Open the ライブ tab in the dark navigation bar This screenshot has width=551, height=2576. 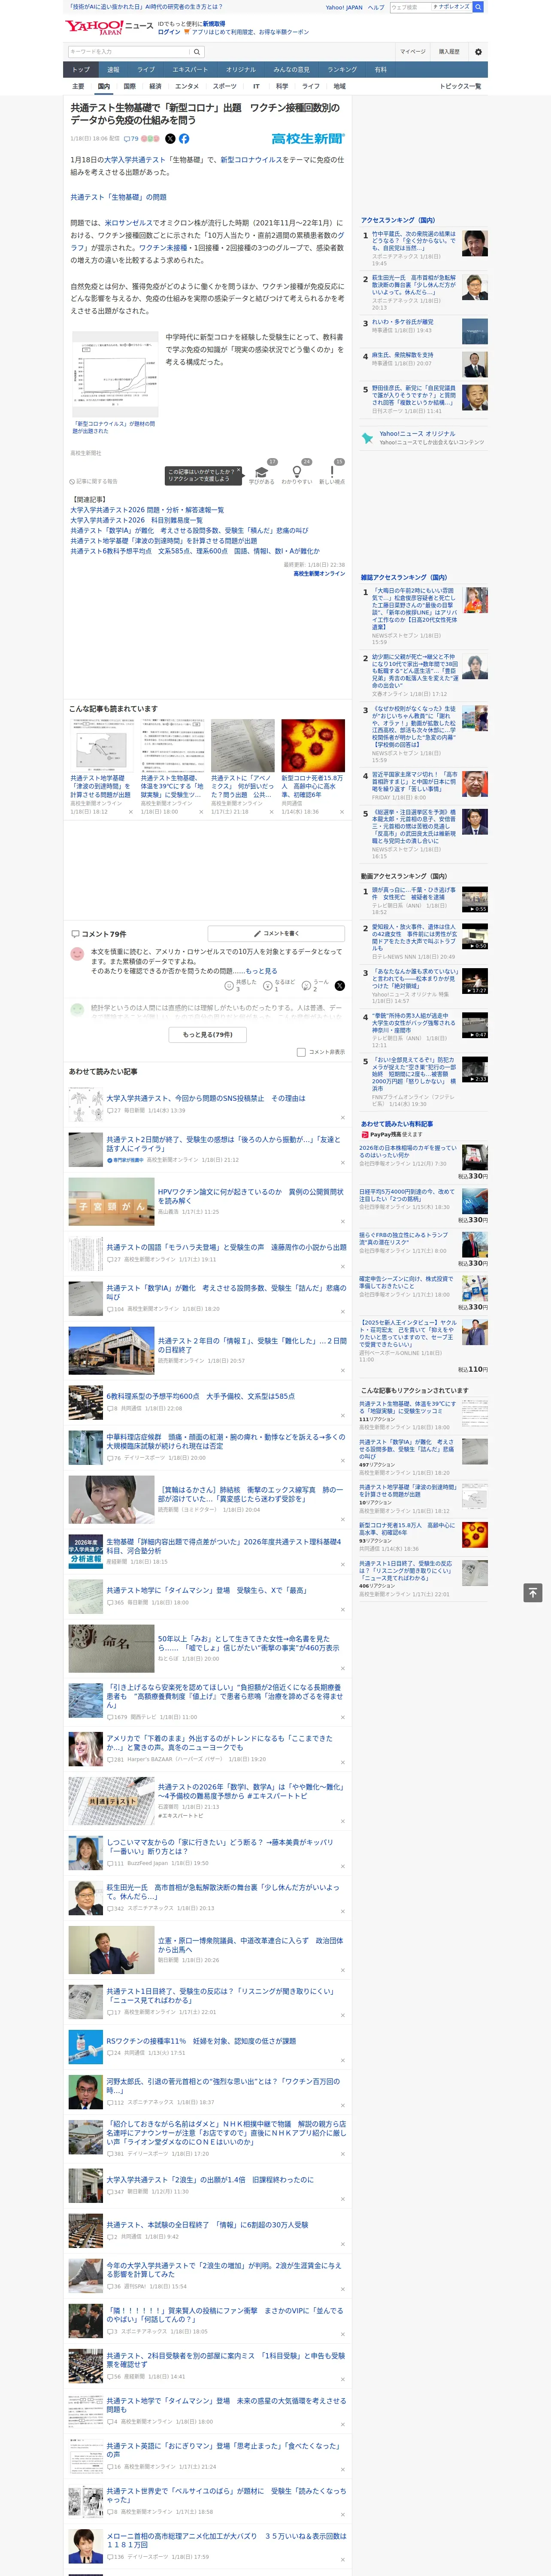pos(146,69)
